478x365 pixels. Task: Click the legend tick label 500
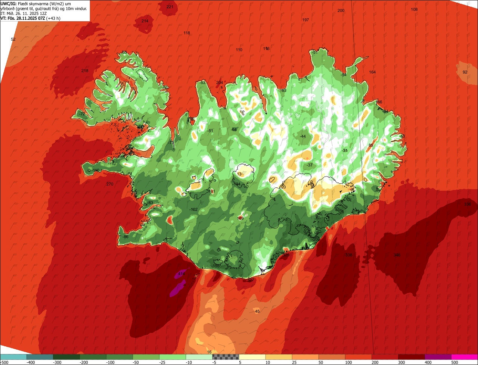[454, 362]
